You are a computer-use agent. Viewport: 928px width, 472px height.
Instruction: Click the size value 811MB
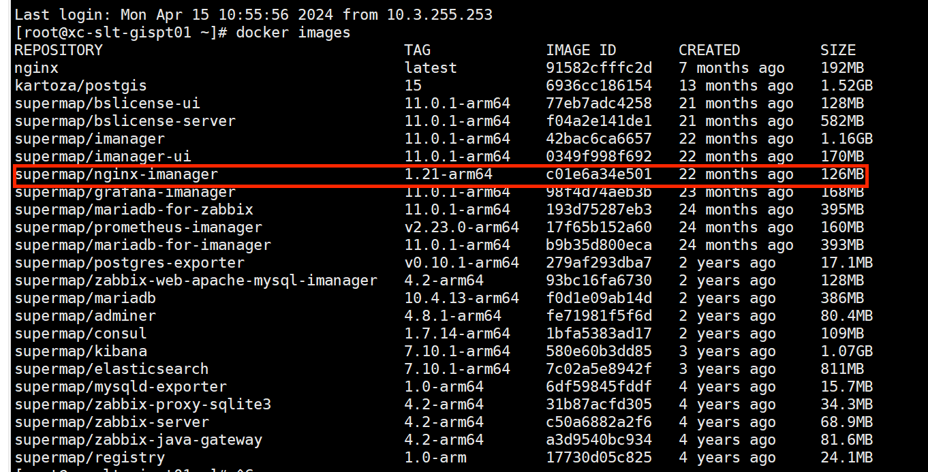pos(842,369)
